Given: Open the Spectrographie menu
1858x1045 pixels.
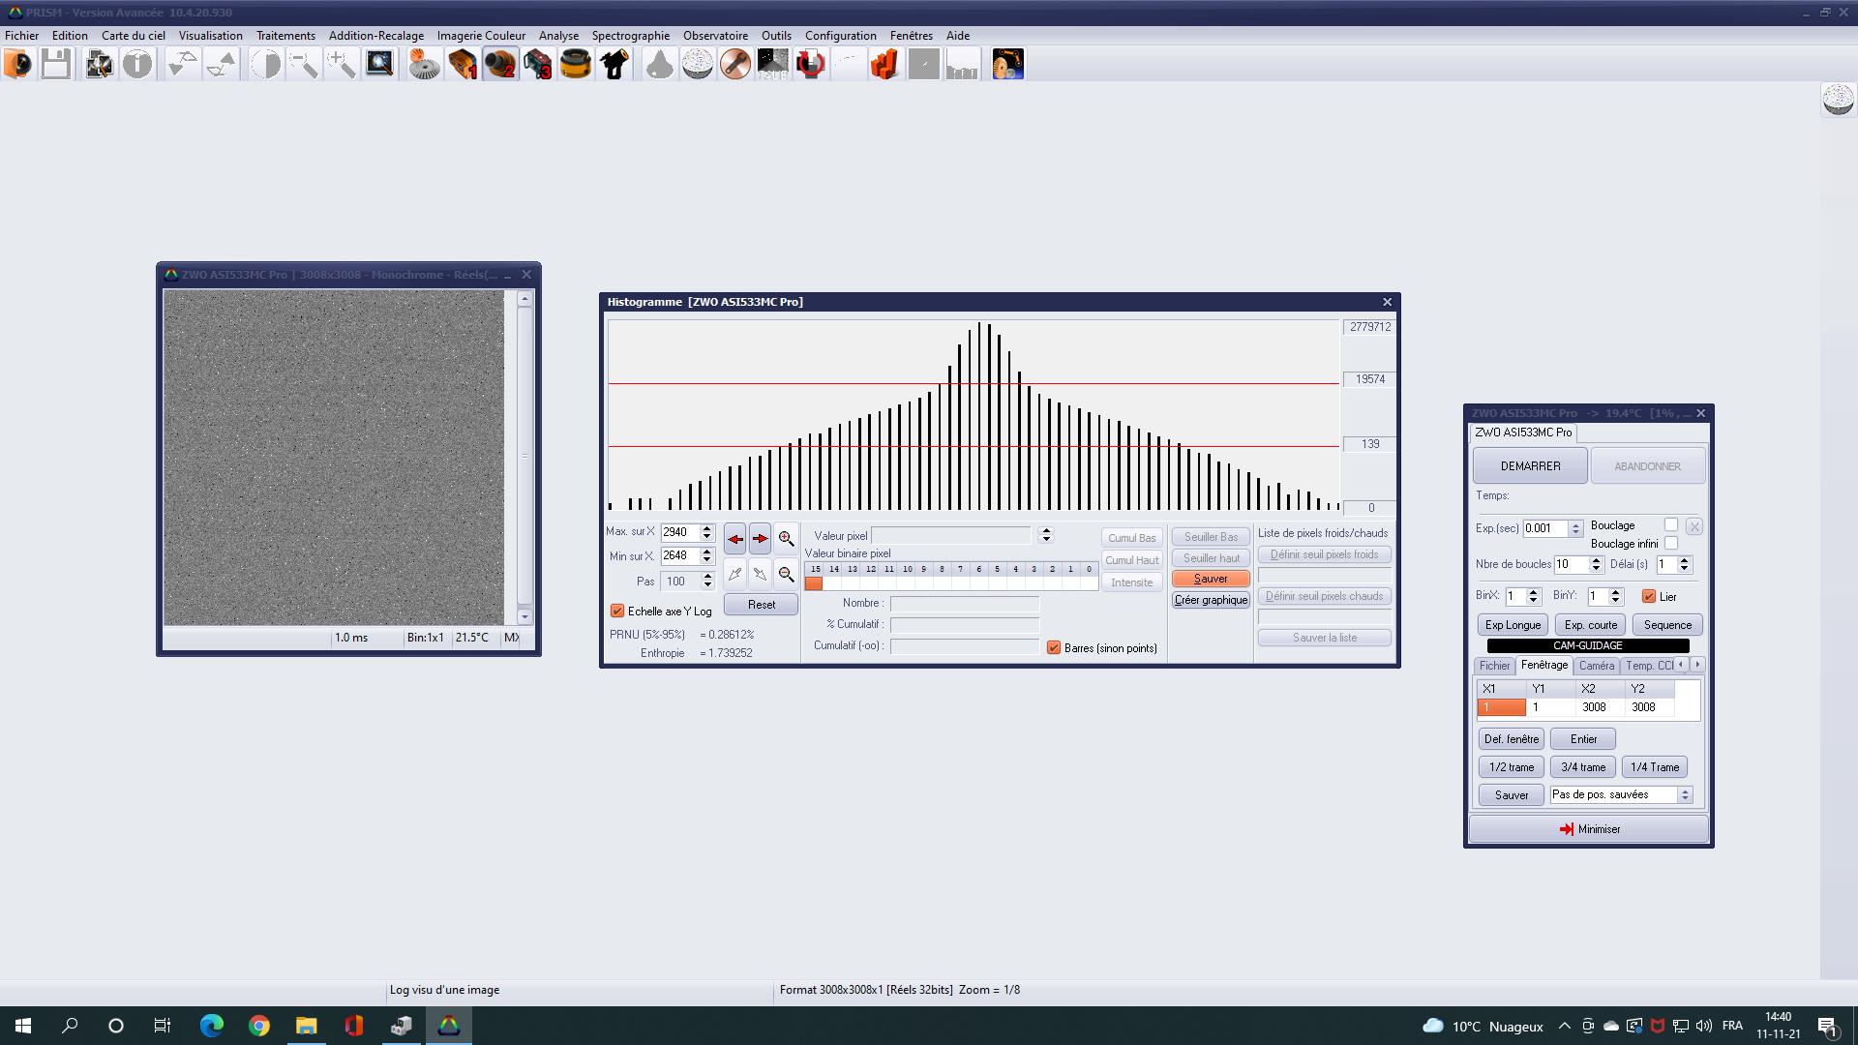Looking at the screenshot, I should pos(630,36).
